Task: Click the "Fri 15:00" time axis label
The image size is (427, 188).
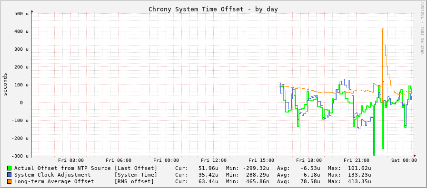Action: [261, 160]
